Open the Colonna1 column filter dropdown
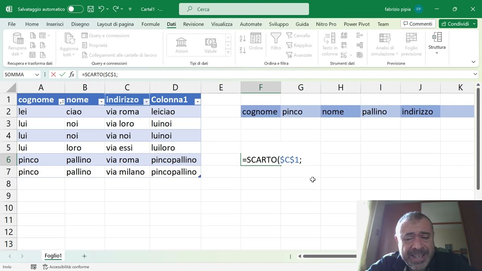 pyautogui.click(x=197, y=102)
